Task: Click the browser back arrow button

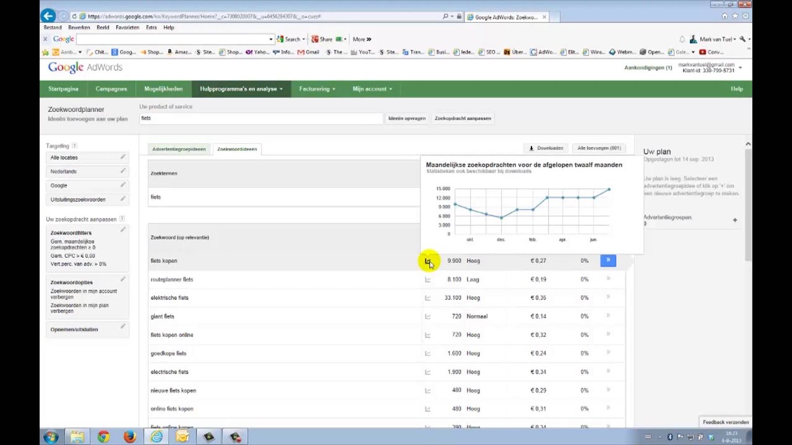Action: click(49, 16)
